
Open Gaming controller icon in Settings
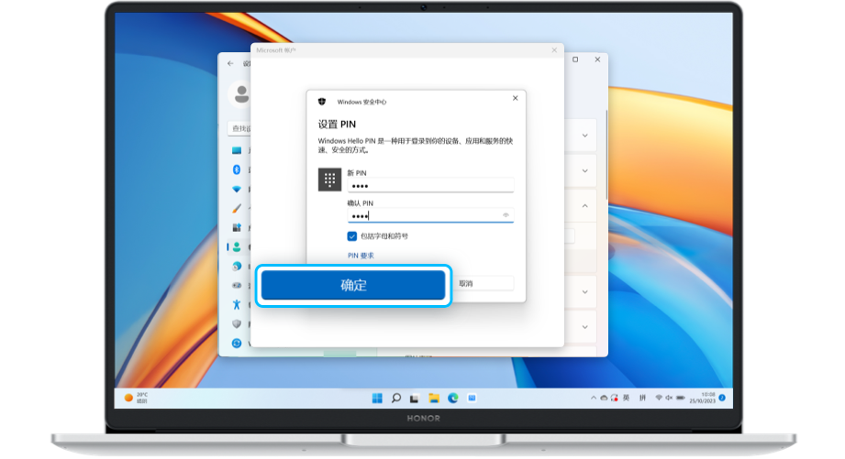click(237, 285)
